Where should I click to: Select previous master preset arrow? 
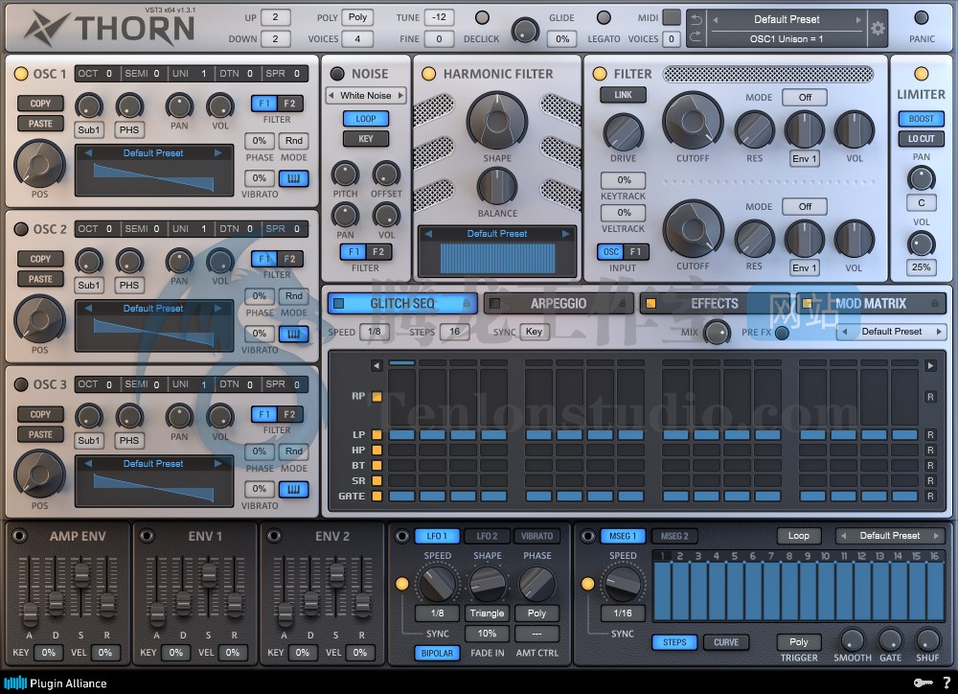[715, 19]
